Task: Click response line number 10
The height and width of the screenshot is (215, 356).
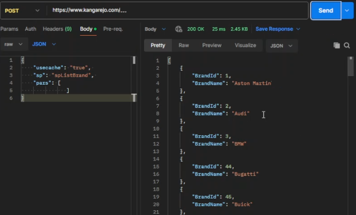Action: coord(156,129)
